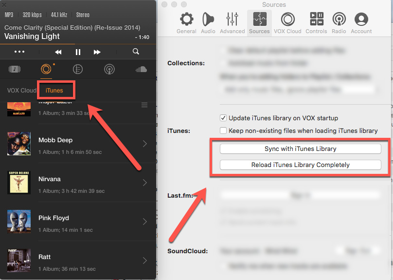Click the Ratt album artwork
Screen dimensions: 393x280
(x=19, y=261)
